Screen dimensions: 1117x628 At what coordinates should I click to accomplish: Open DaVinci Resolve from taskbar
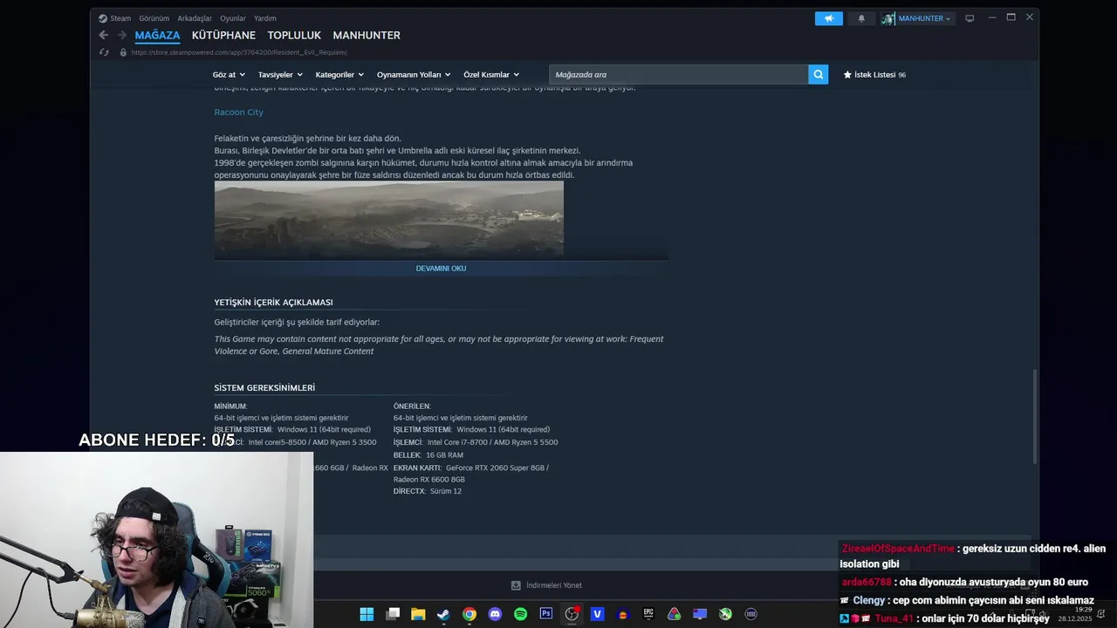(674, 614)
